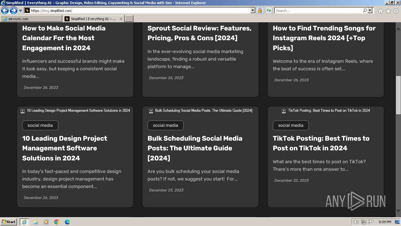Click the date December 22, 2023
Screen dimensions: 401x226
(291, 180)
